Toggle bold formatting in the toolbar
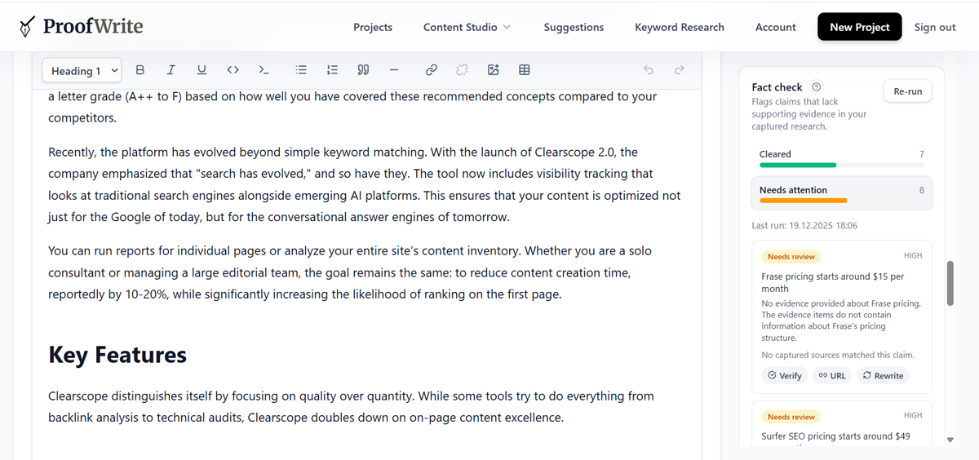 coord(140,70)
